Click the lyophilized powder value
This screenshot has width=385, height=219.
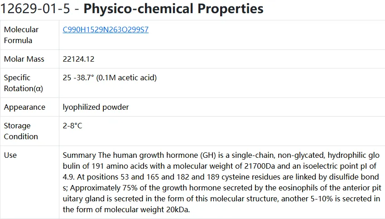pyautogui.click(x=96, y=107)
